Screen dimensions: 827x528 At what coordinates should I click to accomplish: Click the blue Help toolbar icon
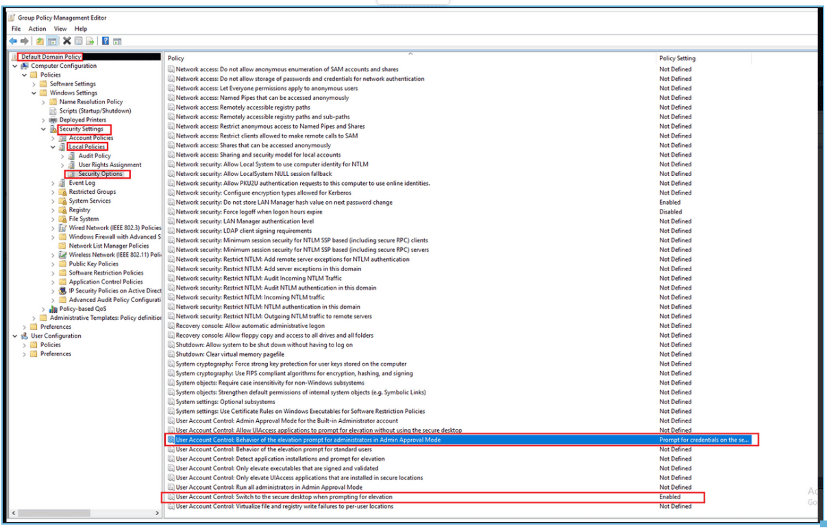coord(106,41)
